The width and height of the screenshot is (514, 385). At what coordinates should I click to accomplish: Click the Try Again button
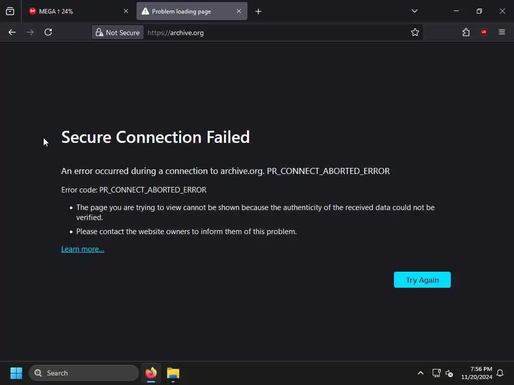click(422, 280)
